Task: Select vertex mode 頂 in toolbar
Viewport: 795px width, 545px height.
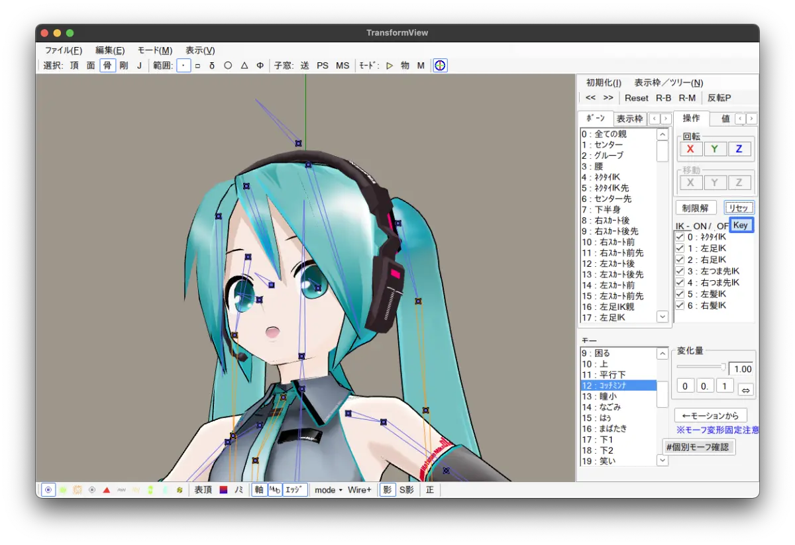Action: (x=74, y=66)
